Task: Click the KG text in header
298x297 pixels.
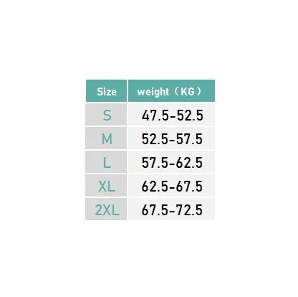Action: [x=188, y=91]
